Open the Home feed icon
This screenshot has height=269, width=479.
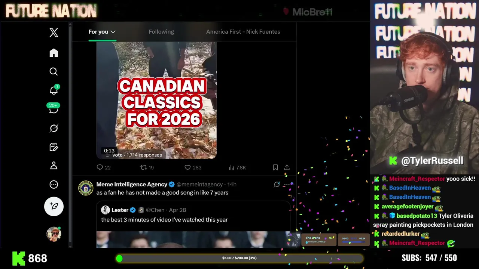click(54, 53)
